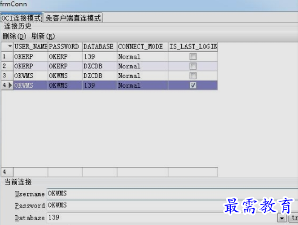The image size is (298, 225).
Task: Click the CONNECT_MODE column header
Action: (142, 47)
